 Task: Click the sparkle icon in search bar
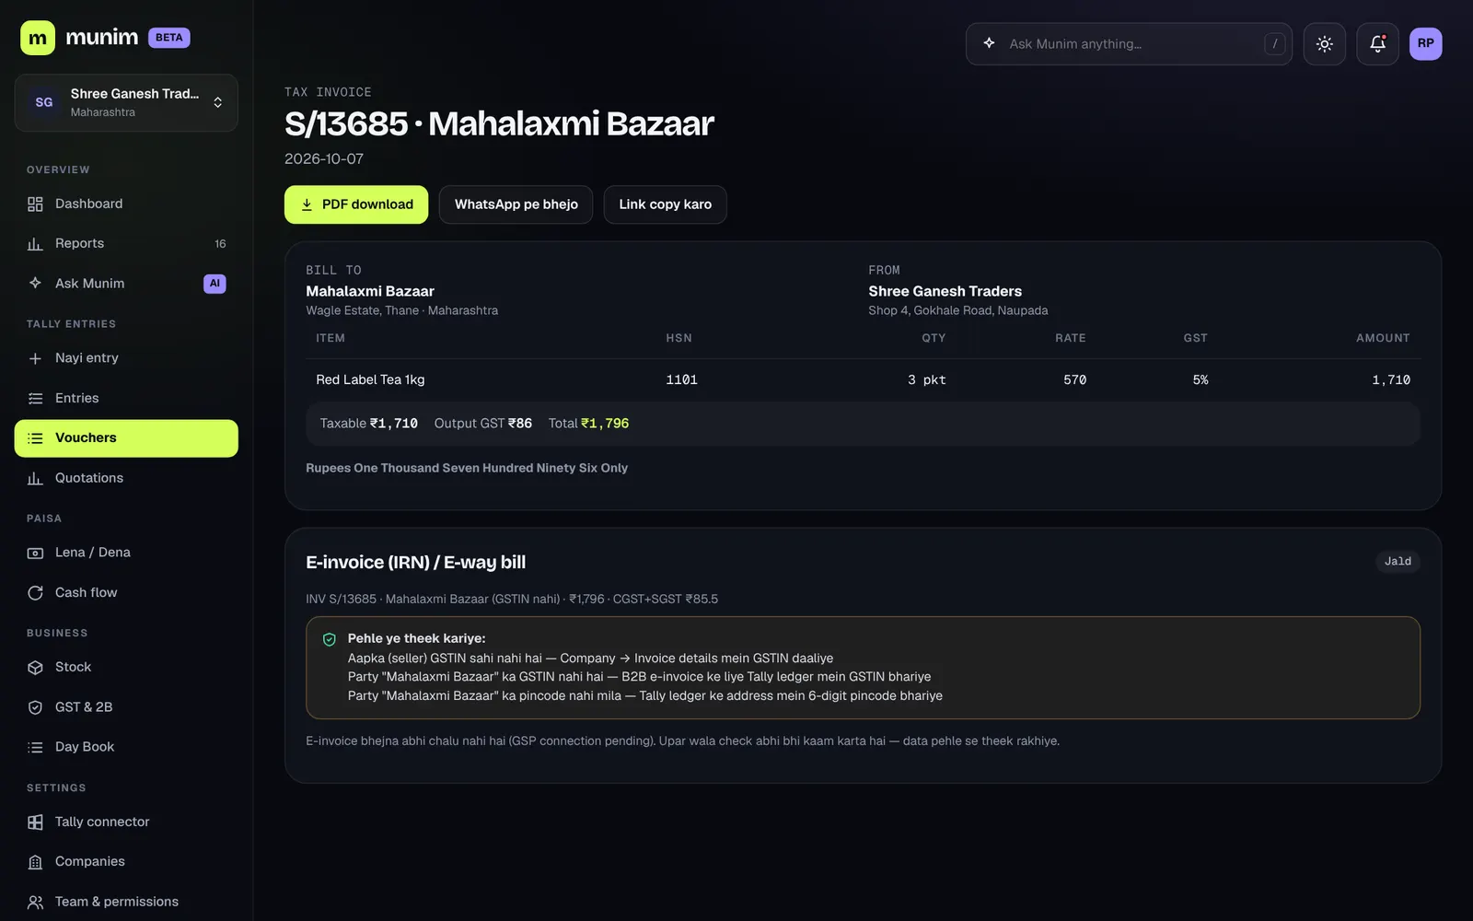[x=989, y=43]
